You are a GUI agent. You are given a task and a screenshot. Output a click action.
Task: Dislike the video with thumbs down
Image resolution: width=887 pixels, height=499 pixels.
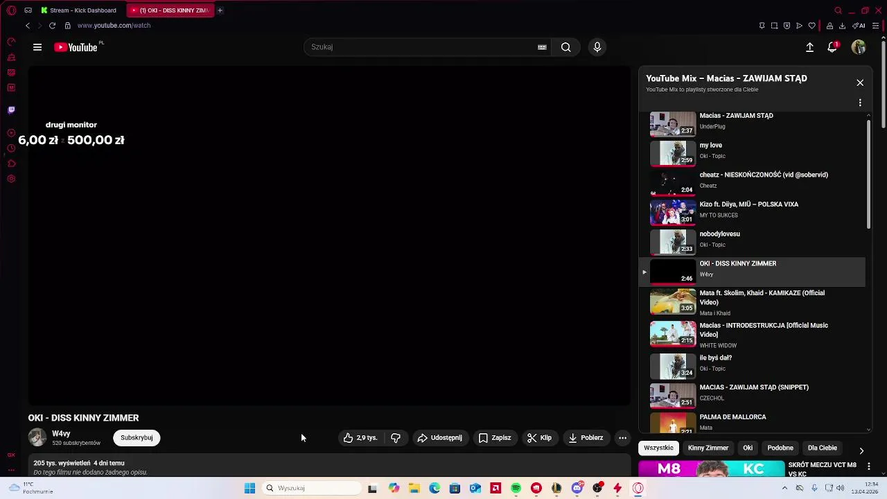(396, 438)
